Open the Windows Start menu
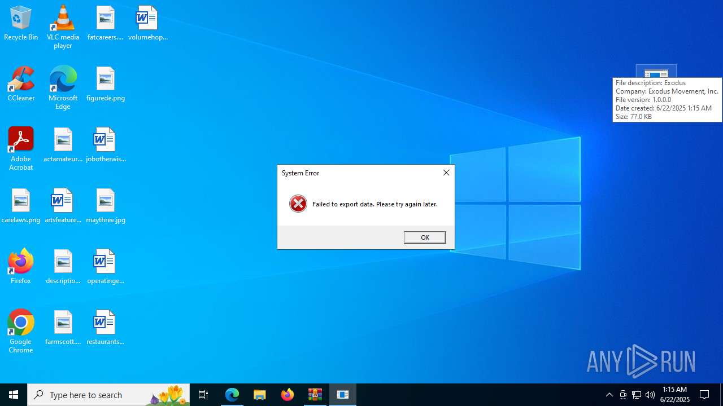723x406 pixels. (x=14, y=395)
